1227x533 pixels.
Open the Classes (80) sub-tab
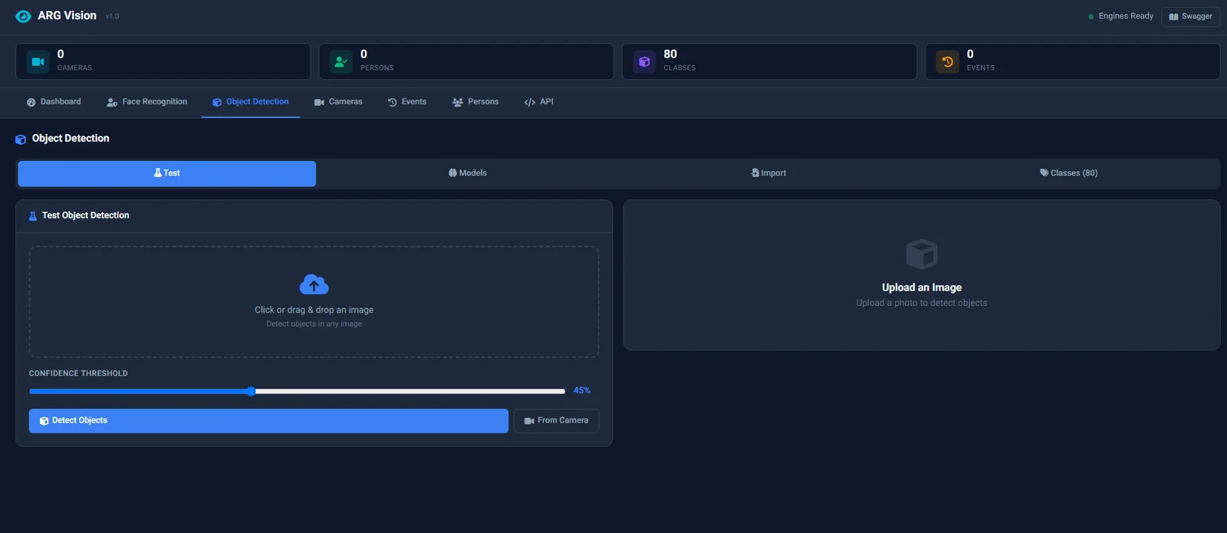tap(1069, 173)
